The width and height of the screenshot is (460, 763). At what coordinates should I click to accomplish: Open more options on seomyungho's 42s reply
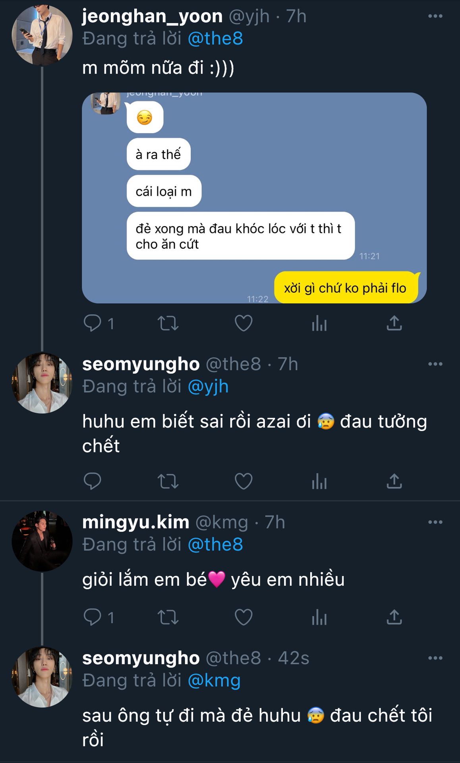coord(435,658)
